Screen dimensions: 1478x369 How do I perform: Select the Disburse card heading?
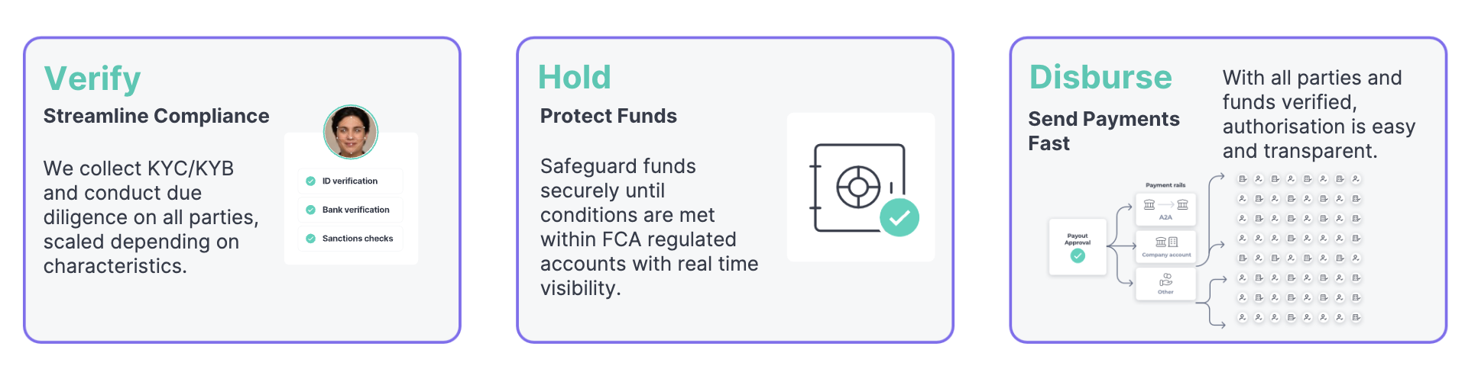click(x=1100, y=78)
